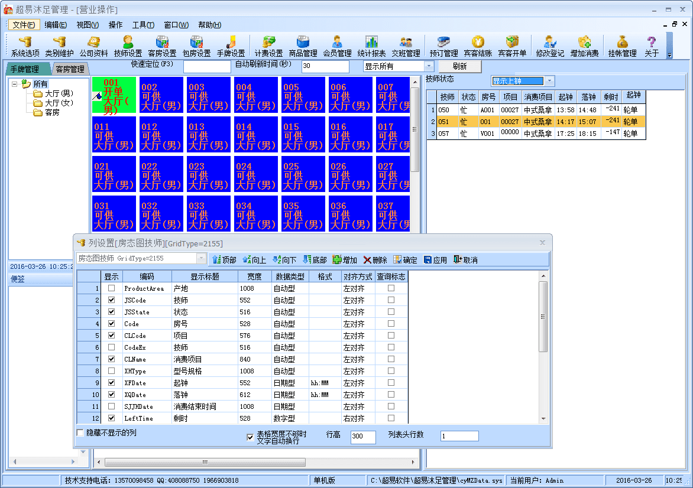This screenshot has width=693, height=488.
Task: Move the row up with 向上
Action: point(254,260)
